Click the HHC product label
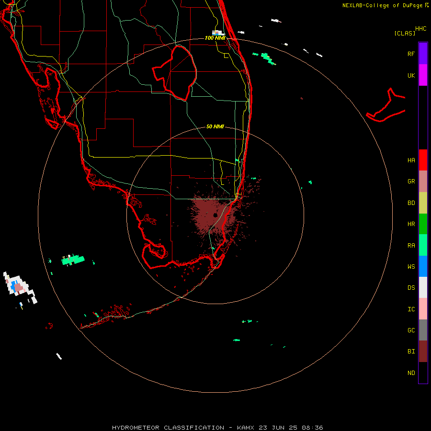 tap(420, 29)
